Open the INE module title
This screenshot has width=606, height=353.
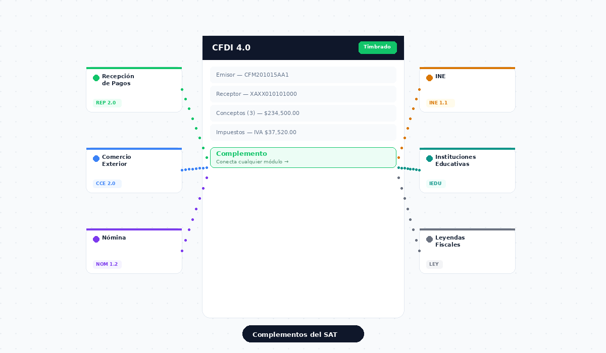coord(440,76)
